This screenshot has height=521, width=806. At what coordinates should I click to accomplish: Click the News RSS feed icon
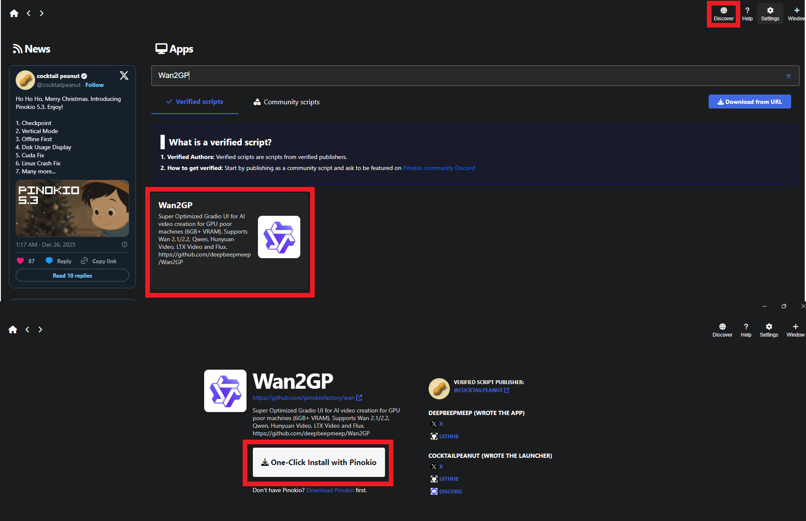pos(17,48)
